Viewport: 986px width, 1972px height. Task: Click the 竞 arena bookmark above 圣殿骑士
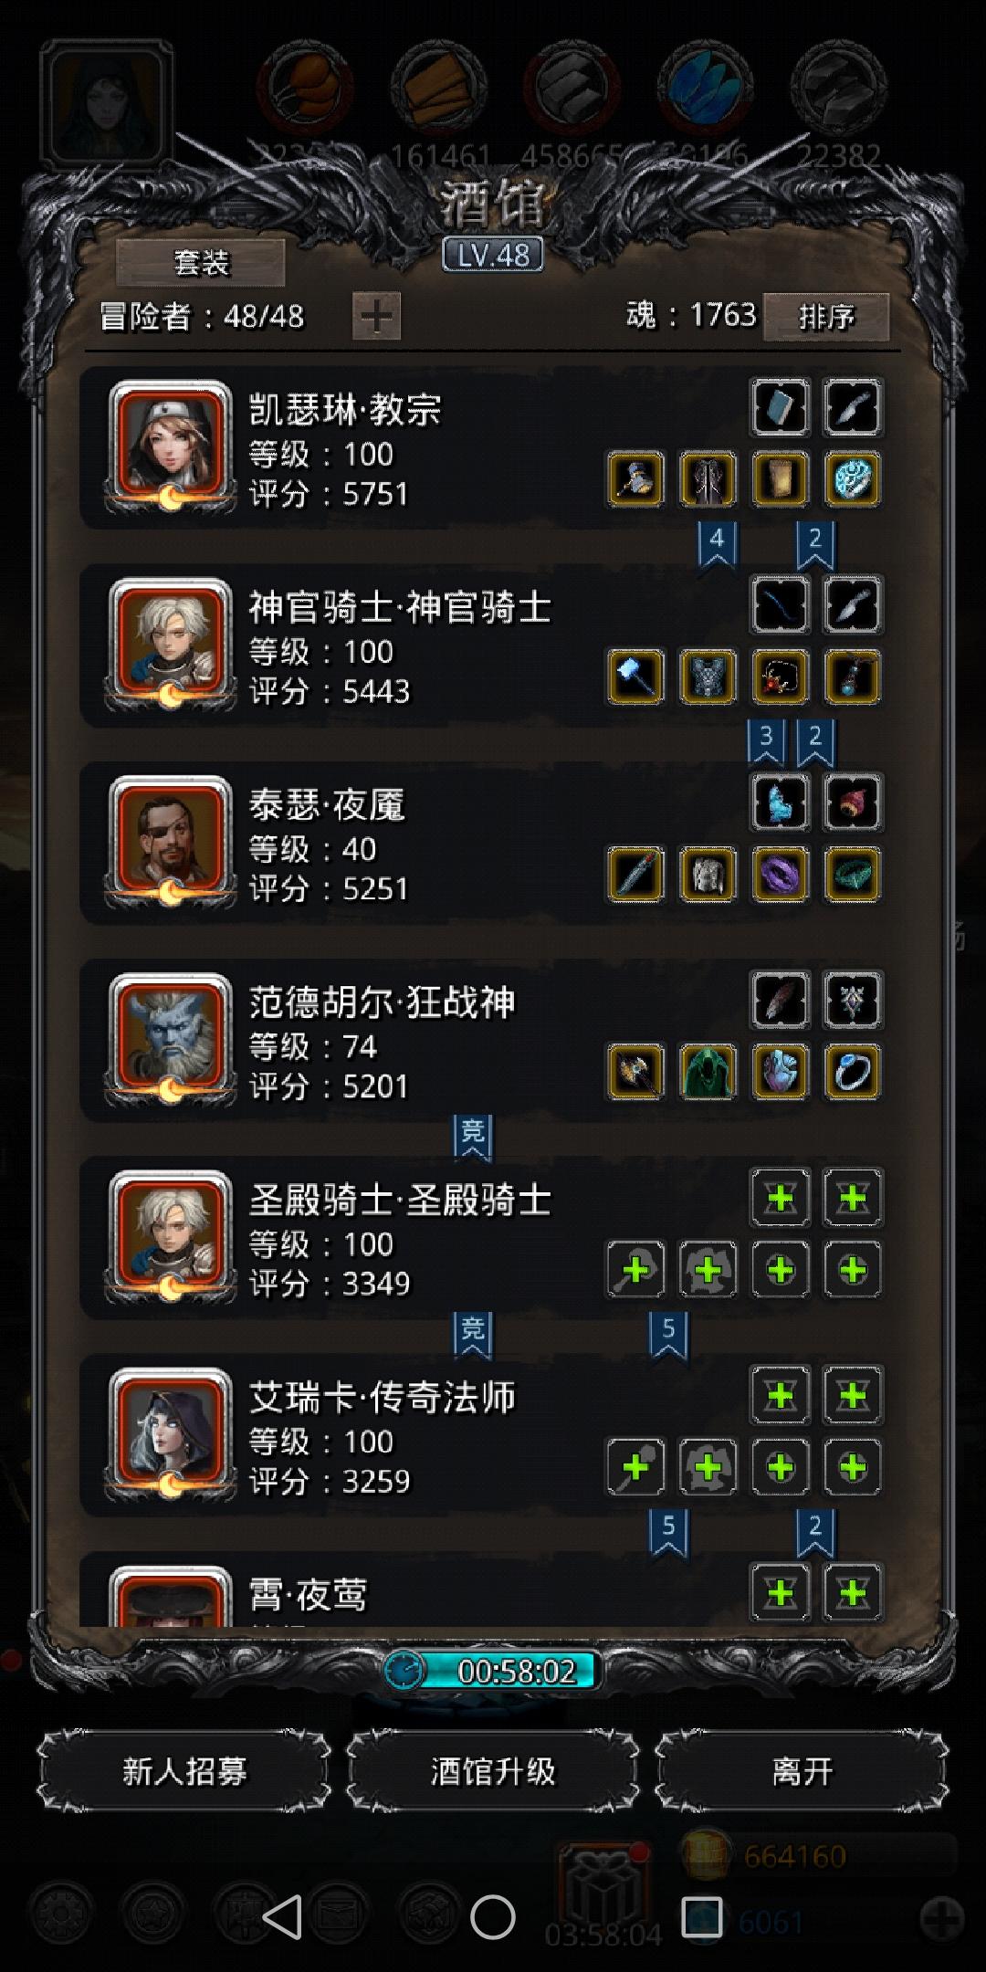tap(472, 1137)
